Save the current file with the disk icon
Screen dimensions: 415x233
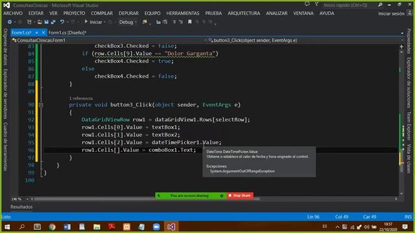[47, 22]
